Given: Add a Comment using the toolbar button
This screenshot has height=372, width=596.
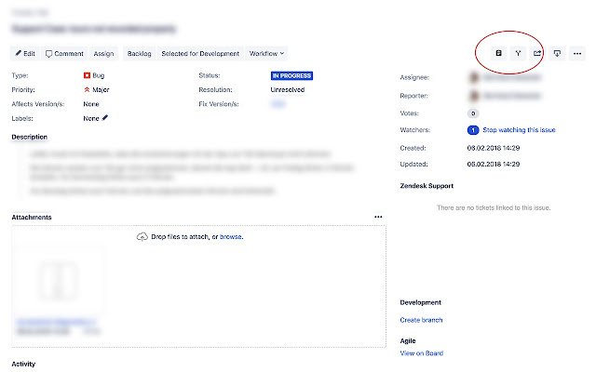Looking at the screenshot, I should click(x=64, y=54).
